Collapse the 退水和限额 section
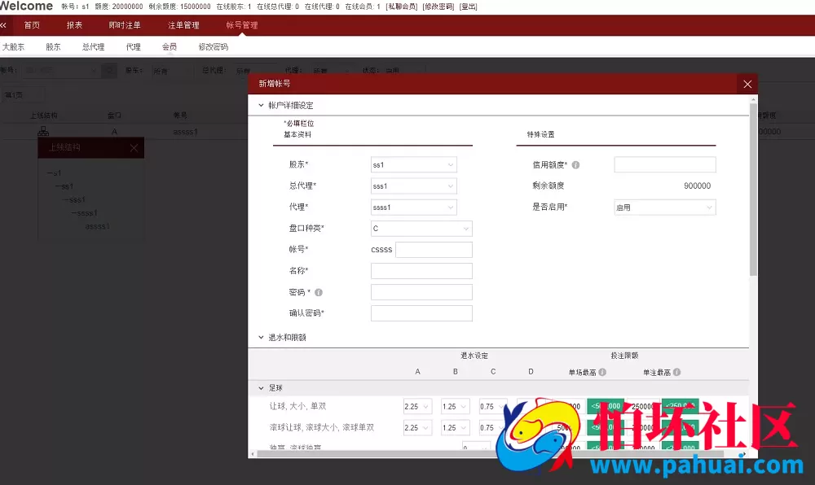Viewport: 815px width, 485px height. pos(261,337)
